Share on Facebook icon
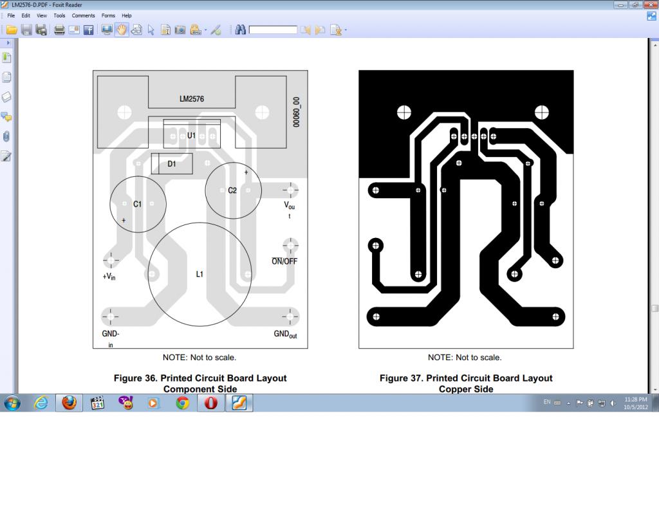The width and height of the screenshot is (659, 514). pyautogui.click(x=88, y=30)
